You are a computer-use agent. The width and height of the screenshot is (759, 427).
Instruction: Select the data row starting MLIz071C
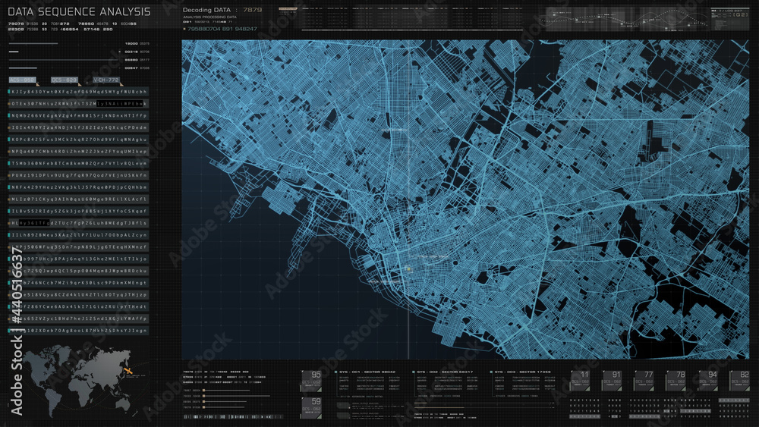[78, 199]
